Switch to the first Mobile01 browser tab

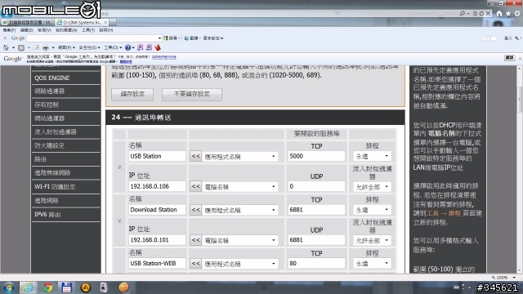click(27, 22)
